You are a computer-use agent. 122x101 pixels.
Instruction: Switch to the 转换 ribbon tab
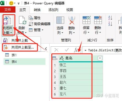tap(37, 10)
